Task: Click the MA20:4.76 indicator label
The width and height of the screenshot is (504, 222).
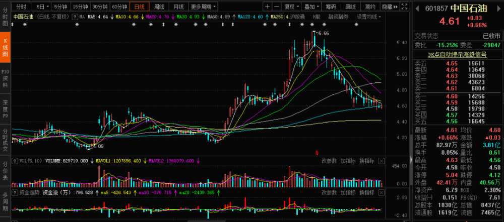Action: (157, 17)
